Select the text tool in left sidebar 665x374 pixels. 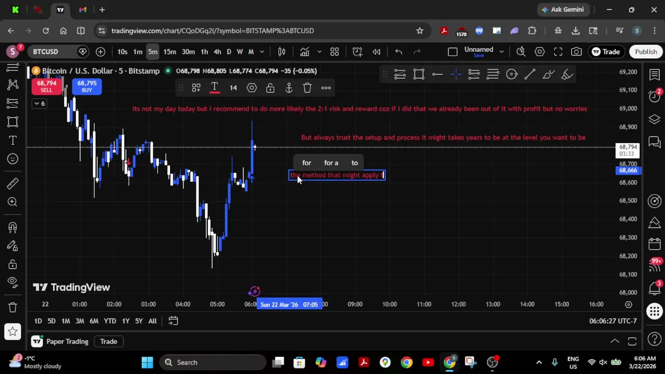point(13,140)
